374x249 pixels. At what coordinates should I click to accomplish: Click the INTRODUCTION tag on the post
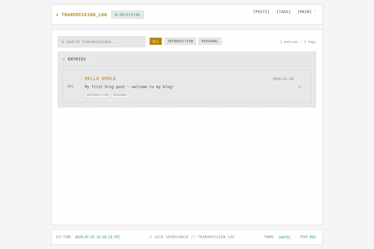coord(98,95)
